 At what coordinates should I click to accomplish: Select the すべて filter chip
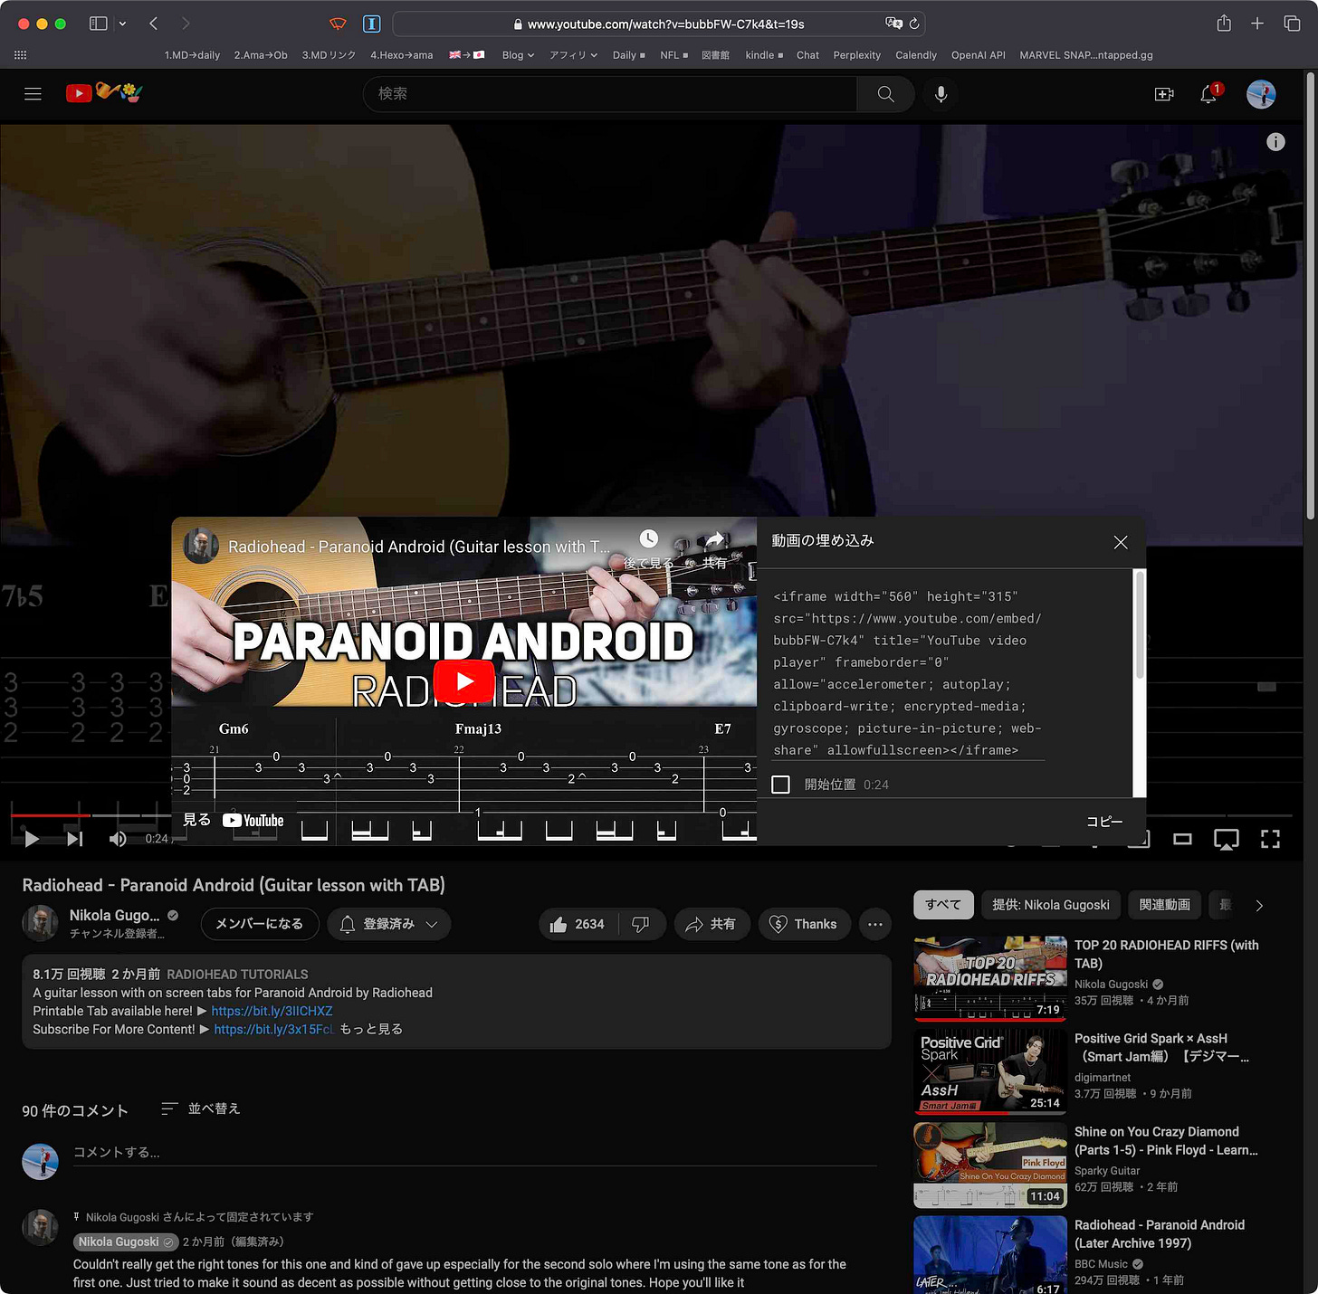point(943,905)
